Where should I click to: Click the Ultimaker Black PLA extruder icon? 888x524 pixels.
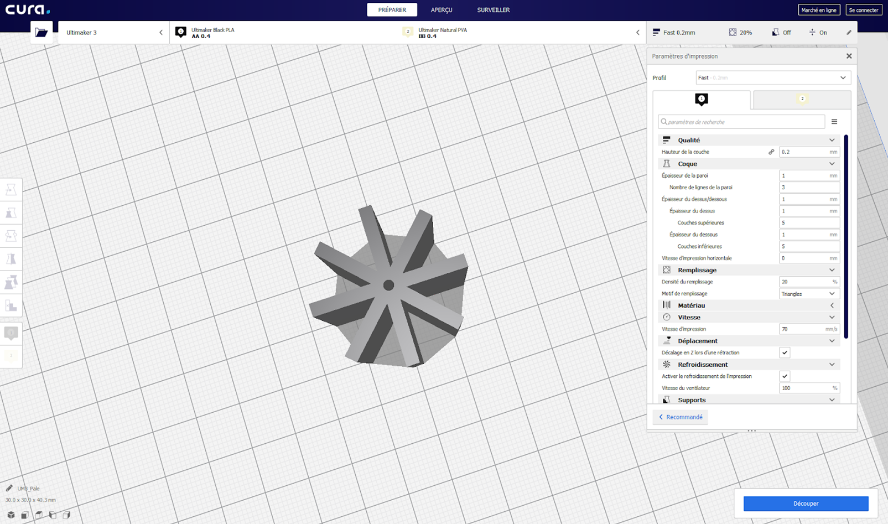181,33
